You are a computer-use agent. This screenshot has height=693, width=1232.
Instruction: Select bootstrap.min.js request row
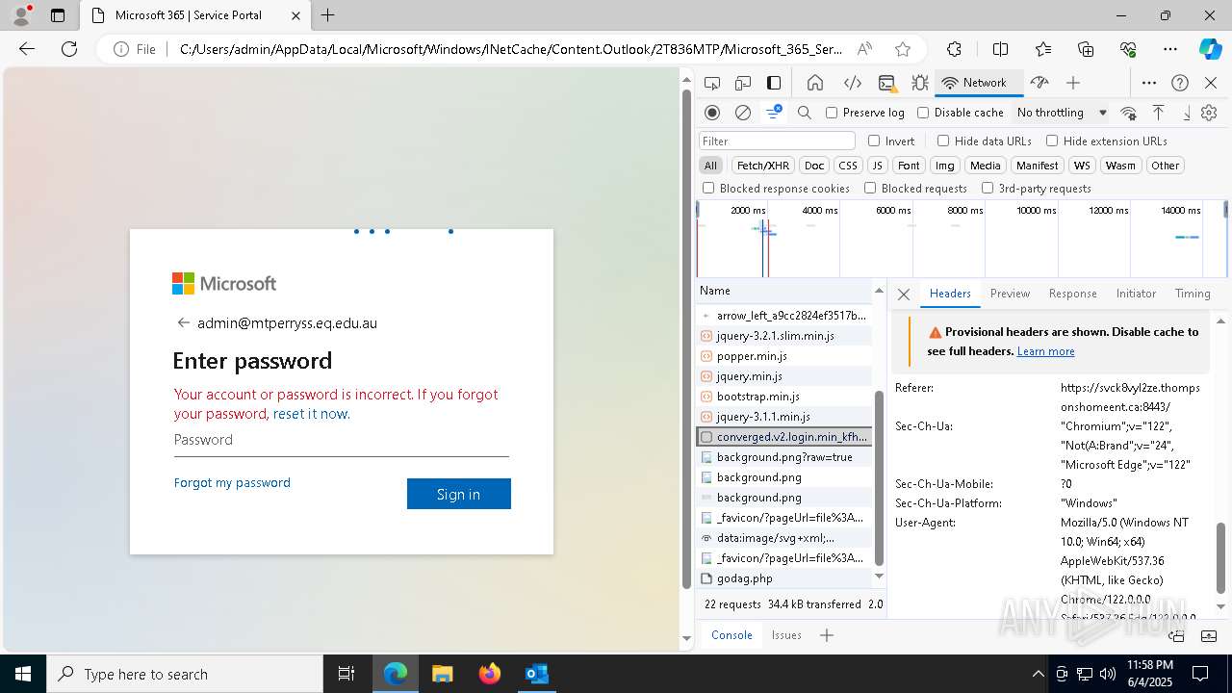point(784,397)
